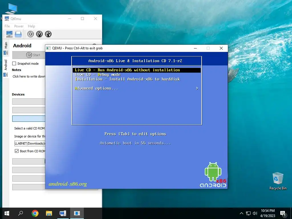The width and height of the screenshot is (292, 219).
Task: Launch Google Chrome from the taskbar
Action: click(35, 213)
